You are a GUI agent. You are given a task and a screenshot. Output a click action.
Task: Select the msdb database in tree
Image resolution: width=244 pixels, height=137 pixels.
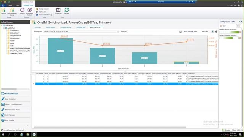12,46
